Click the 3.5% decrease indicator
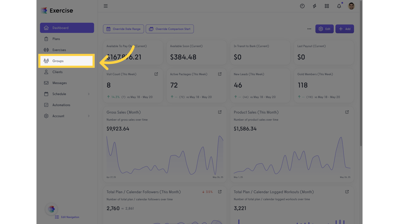 pyautogui.click(x=207, y=192)
